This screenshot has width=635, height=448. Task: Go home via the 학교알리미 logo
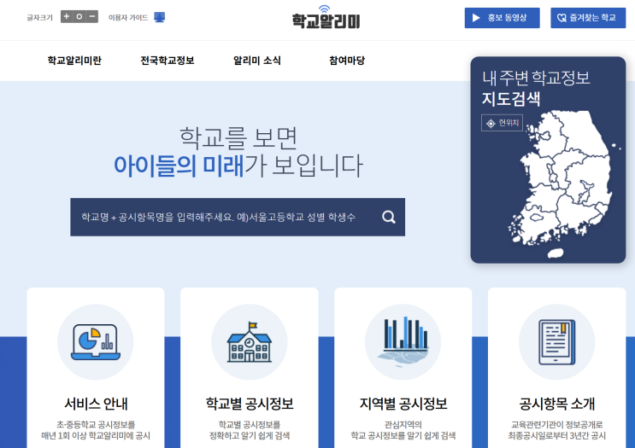[x=326, y=17]
